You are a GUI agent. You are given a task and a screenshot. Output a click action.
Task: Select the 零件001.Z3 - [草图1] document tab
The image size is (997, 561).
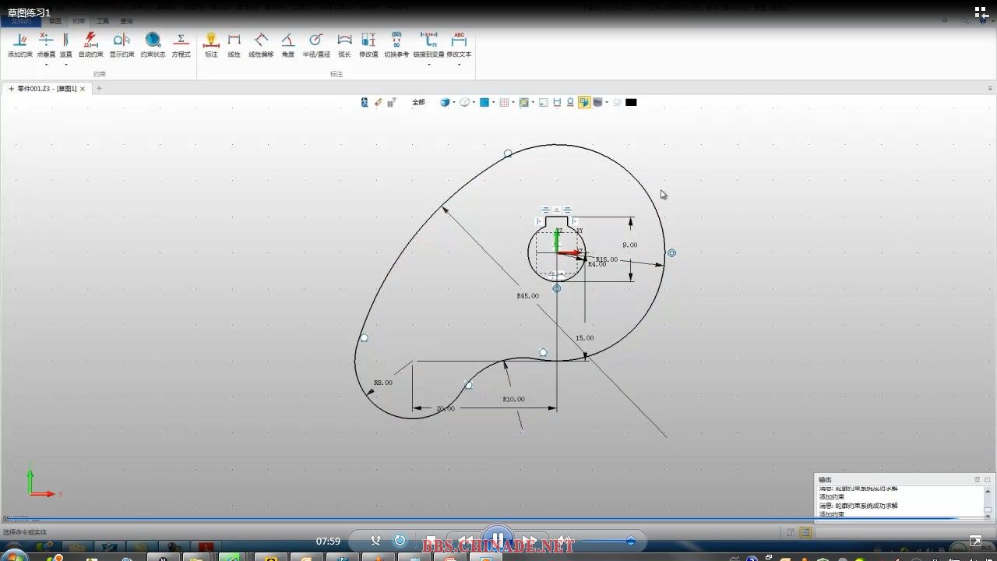(x=47, y=89)
